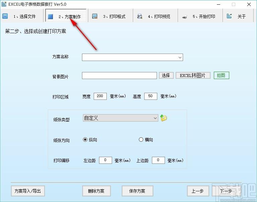Click the 选择 button for background image
Viewport: 257px width, 202px height.
coord(166,75)
